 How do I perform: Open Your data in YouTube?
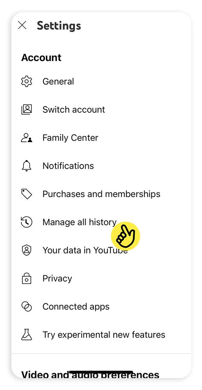[x=101, y=250]
